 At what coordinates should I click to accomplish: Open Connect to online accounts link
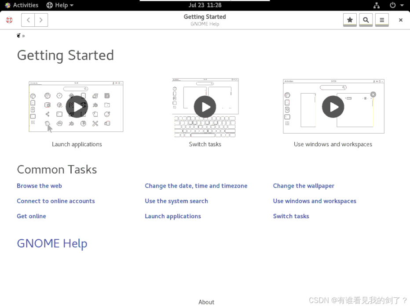point(56,201)
